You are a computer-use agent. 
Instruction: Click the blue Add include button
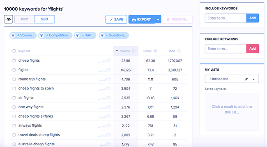pos(253,18)
